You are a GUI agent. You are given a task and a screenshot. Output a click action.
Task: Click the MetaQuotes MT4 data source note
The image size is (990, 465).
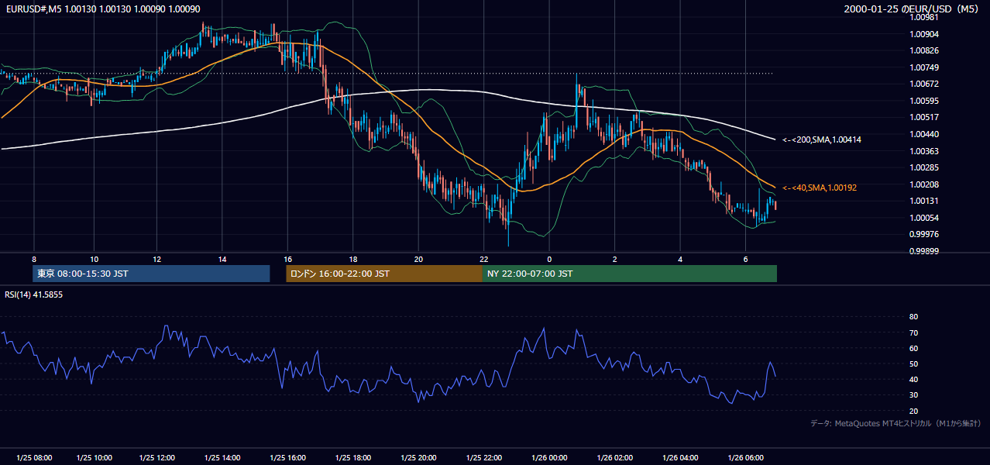tap(895, 423)
